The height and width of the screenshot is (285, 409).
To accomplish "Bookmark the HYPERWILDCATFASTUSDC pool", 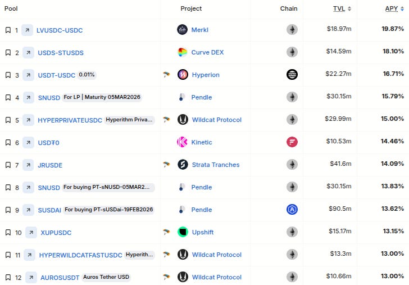I will coord(8,255).
